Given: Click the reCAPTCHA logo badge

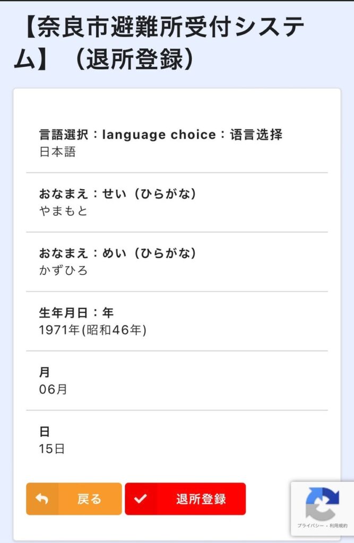Looking at the screenshot, I should pyautogui.click(x=323, y=504).
